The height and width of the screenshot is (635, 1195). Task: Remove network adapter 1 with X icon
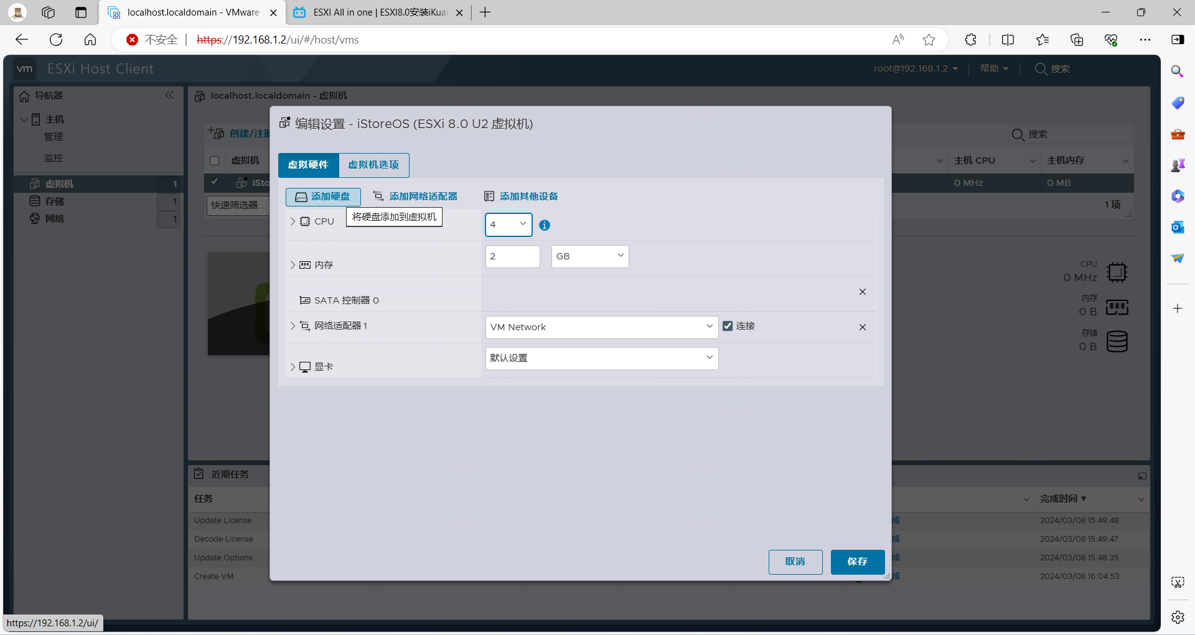point(862,327)
